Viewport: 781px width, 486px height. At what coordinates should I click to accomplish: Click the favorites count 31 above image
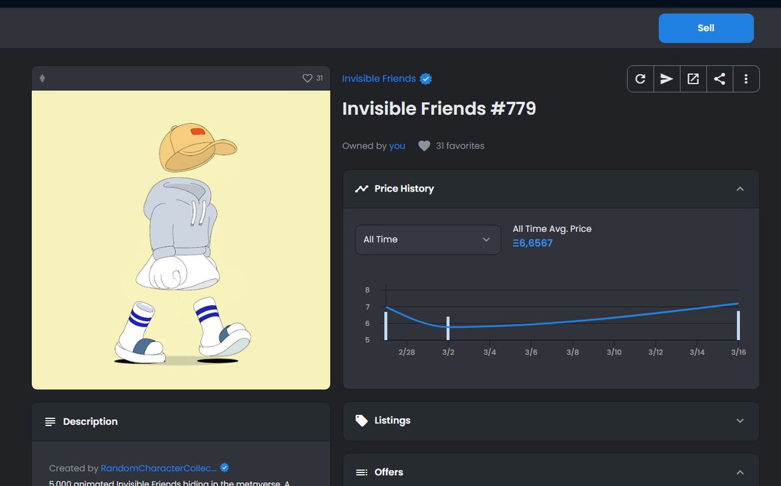pos(320,78)
